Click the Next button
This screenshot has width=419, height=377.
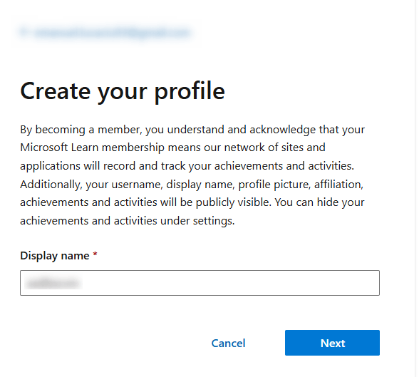coord(332,343)
